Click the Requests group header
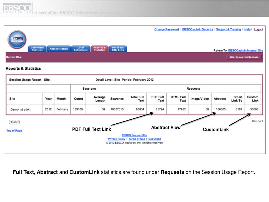This screenshot has height=202, width=269. [x=193, y=89]
